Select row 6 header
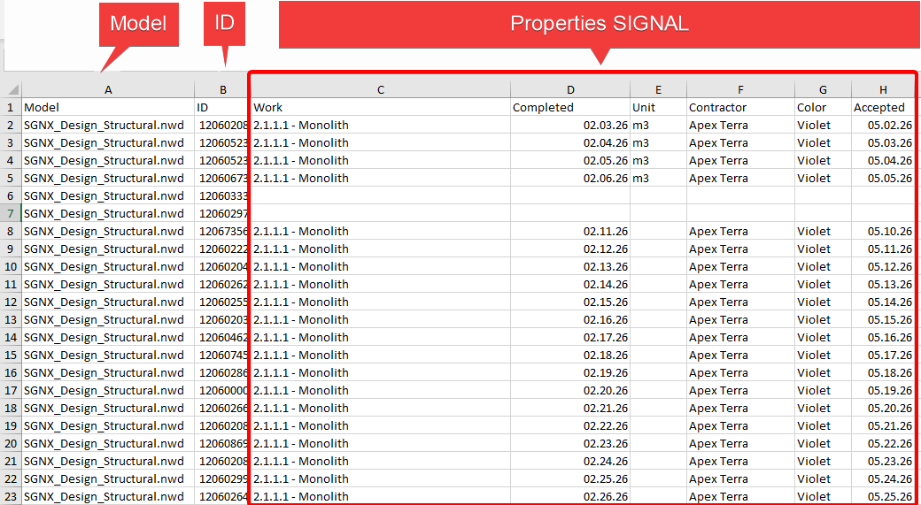 coord(11,195)
